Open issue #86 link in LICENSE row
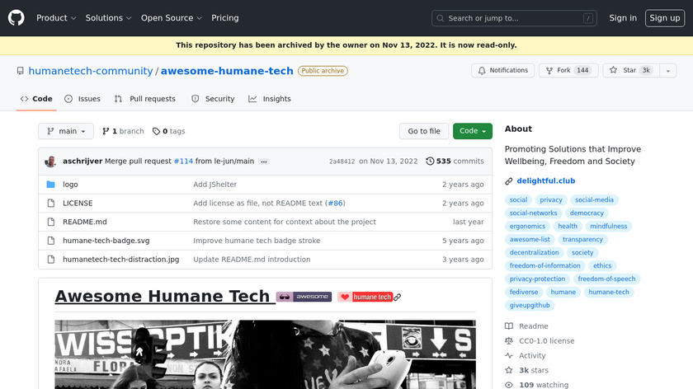 pos(336,203)
